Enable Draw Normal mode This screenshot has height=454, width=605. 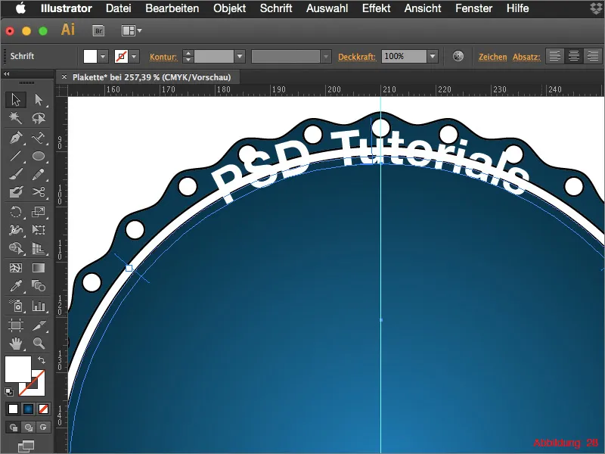click(14, 428)
